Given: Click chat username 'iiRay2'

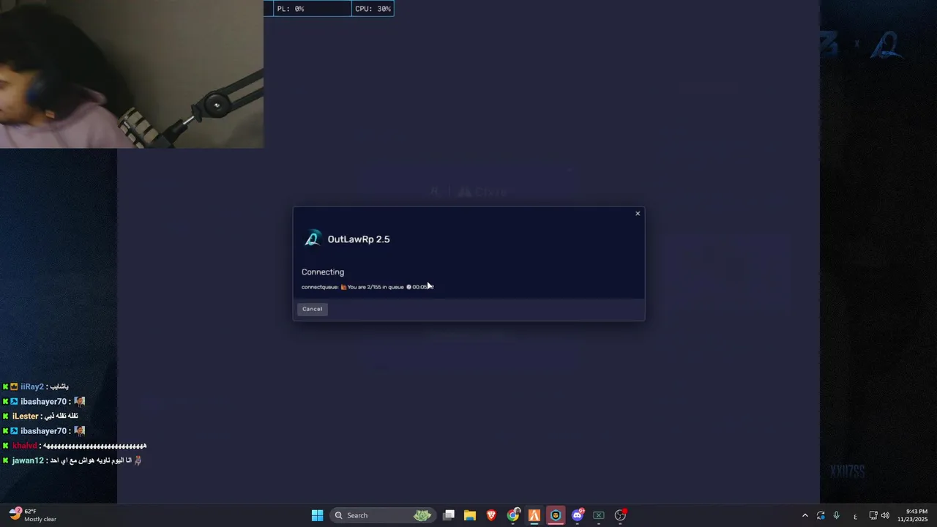Looking at the screenshot, I should (32, 386).
